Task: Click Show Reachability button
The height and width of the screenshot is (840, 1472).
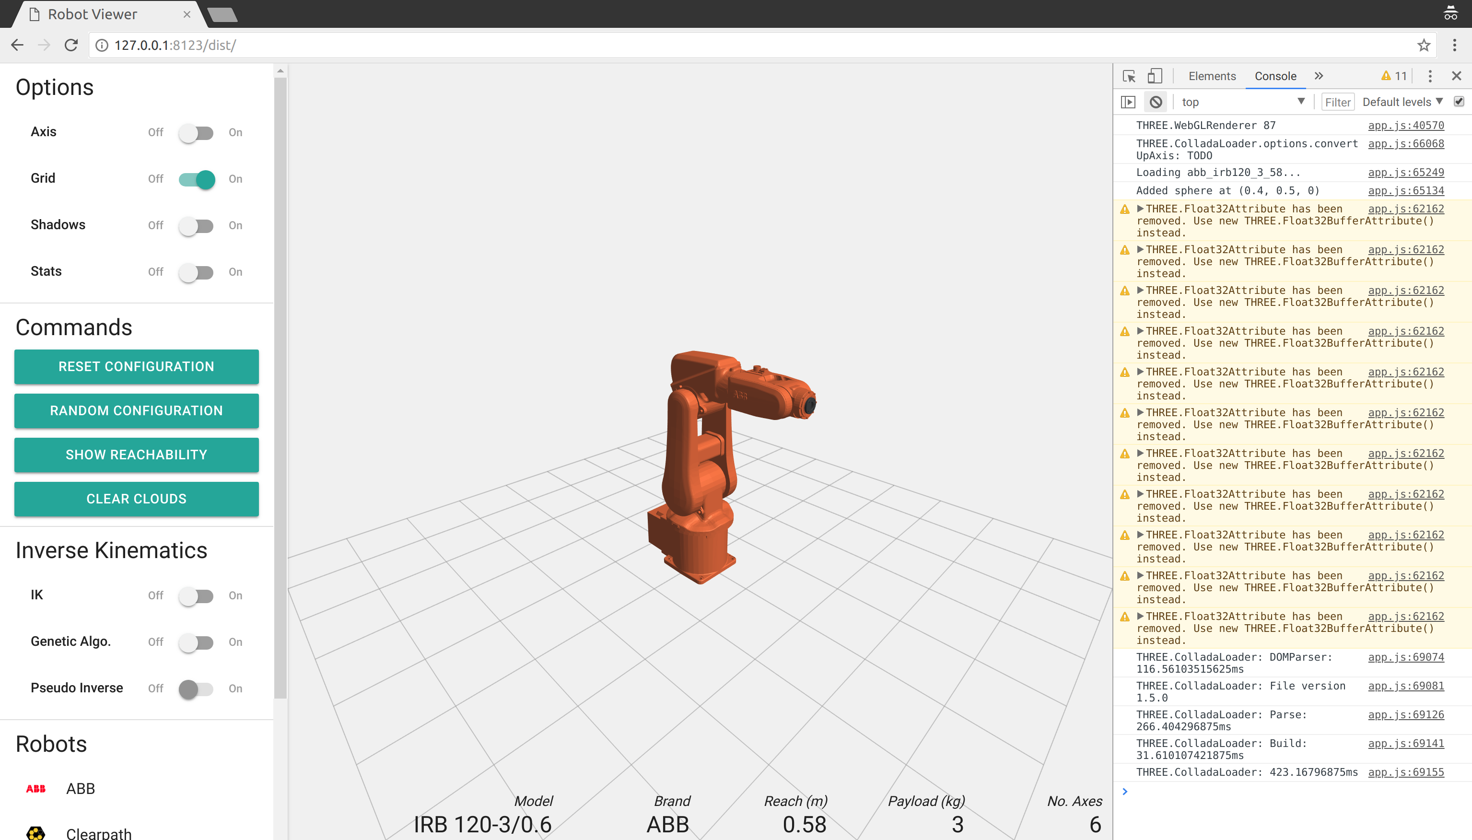Action: click(x=137, y=455)
